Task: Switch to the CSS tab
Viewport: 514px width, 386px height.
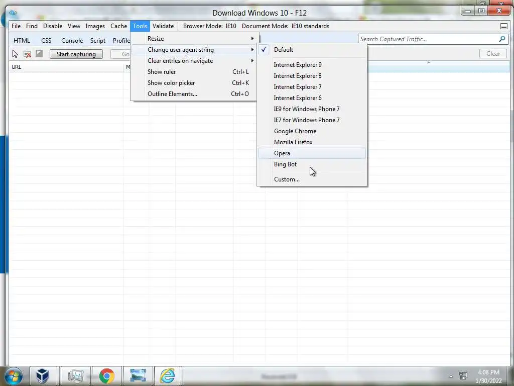Action: [46, 40]
